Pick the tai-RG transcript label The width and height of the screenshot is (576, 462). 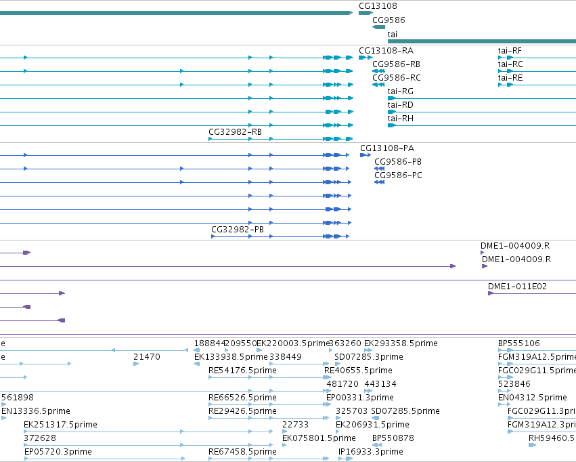[x=401, y=91]
